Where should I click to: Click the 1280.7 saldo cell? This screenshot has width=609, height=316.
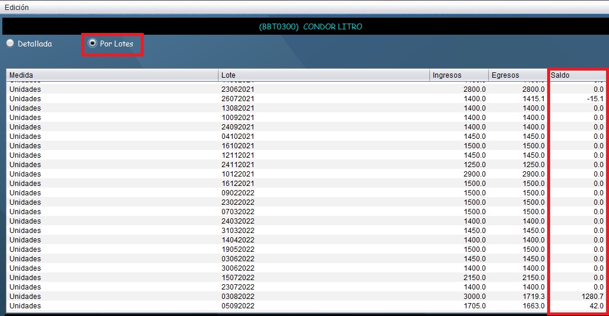pyautogui.click(x=592, y=297)
